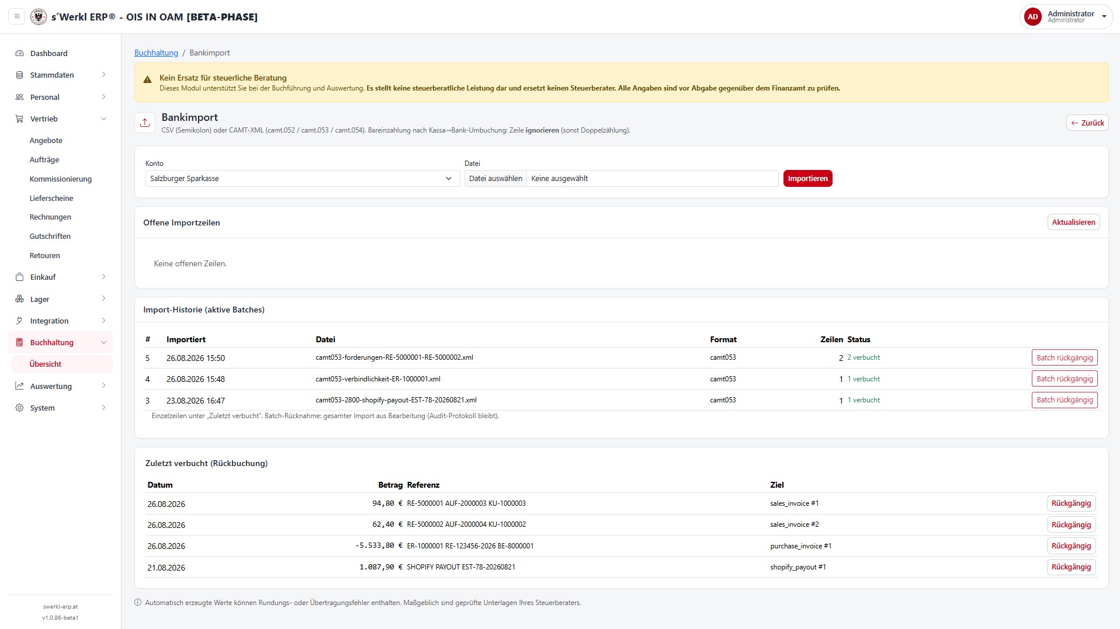Click the swerkl-erp.at footer text

60,607
